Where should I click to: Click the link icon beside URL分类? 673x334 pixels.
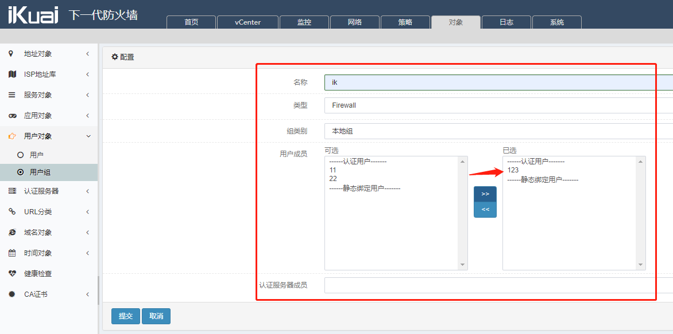point(12,211)
